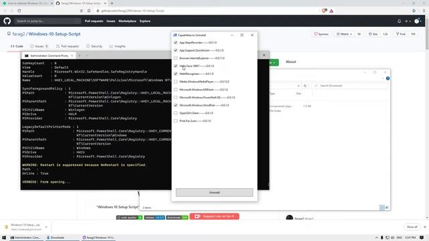Switch to the repository Pull requests tab

67,46
